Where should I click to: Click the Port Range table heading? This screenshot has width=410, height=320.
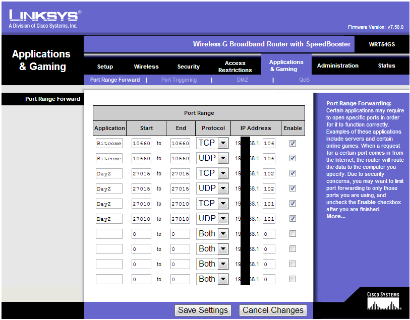(x=199, y=113)
